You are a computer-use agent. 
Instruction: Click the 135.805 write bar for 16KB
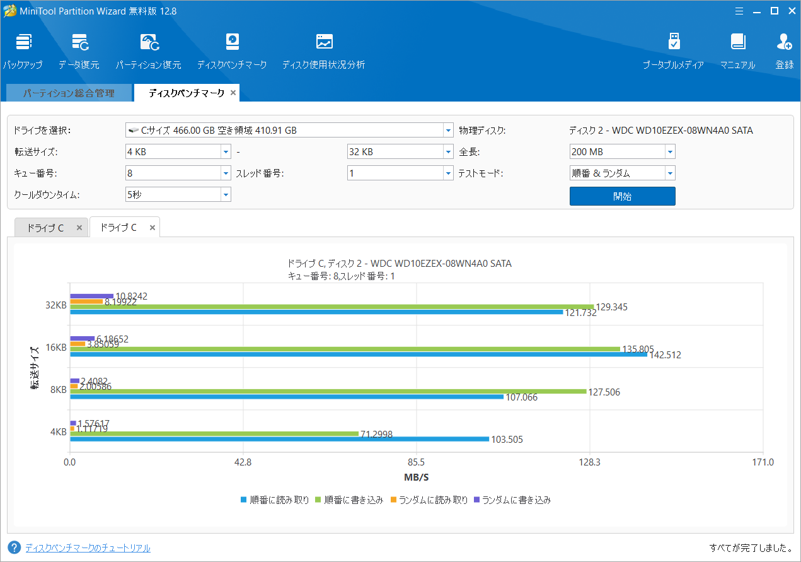(345, 349)
